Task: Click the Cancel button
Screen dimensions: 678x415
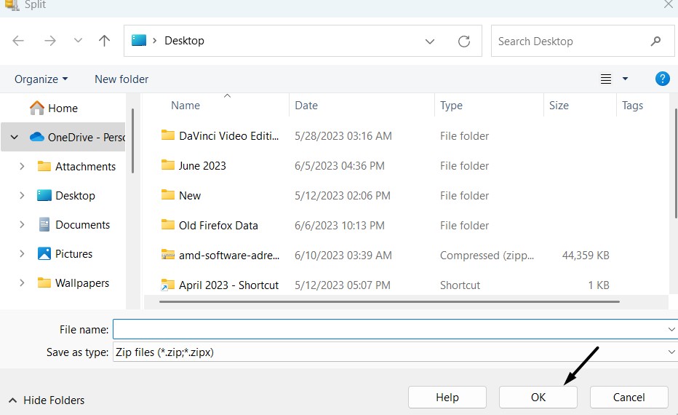Action: pyautogui.click(x=629, y=397)
